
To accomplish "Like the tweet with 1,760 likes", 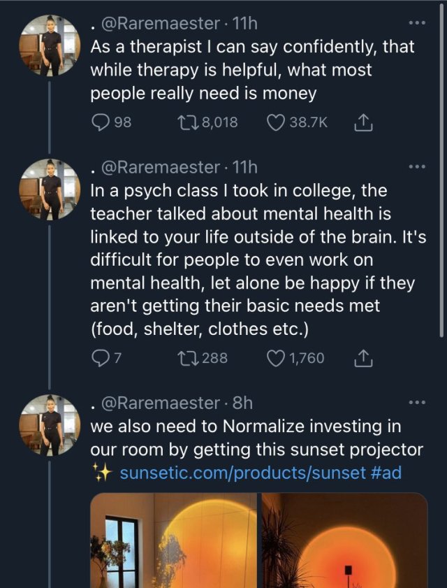I will 275,359.
